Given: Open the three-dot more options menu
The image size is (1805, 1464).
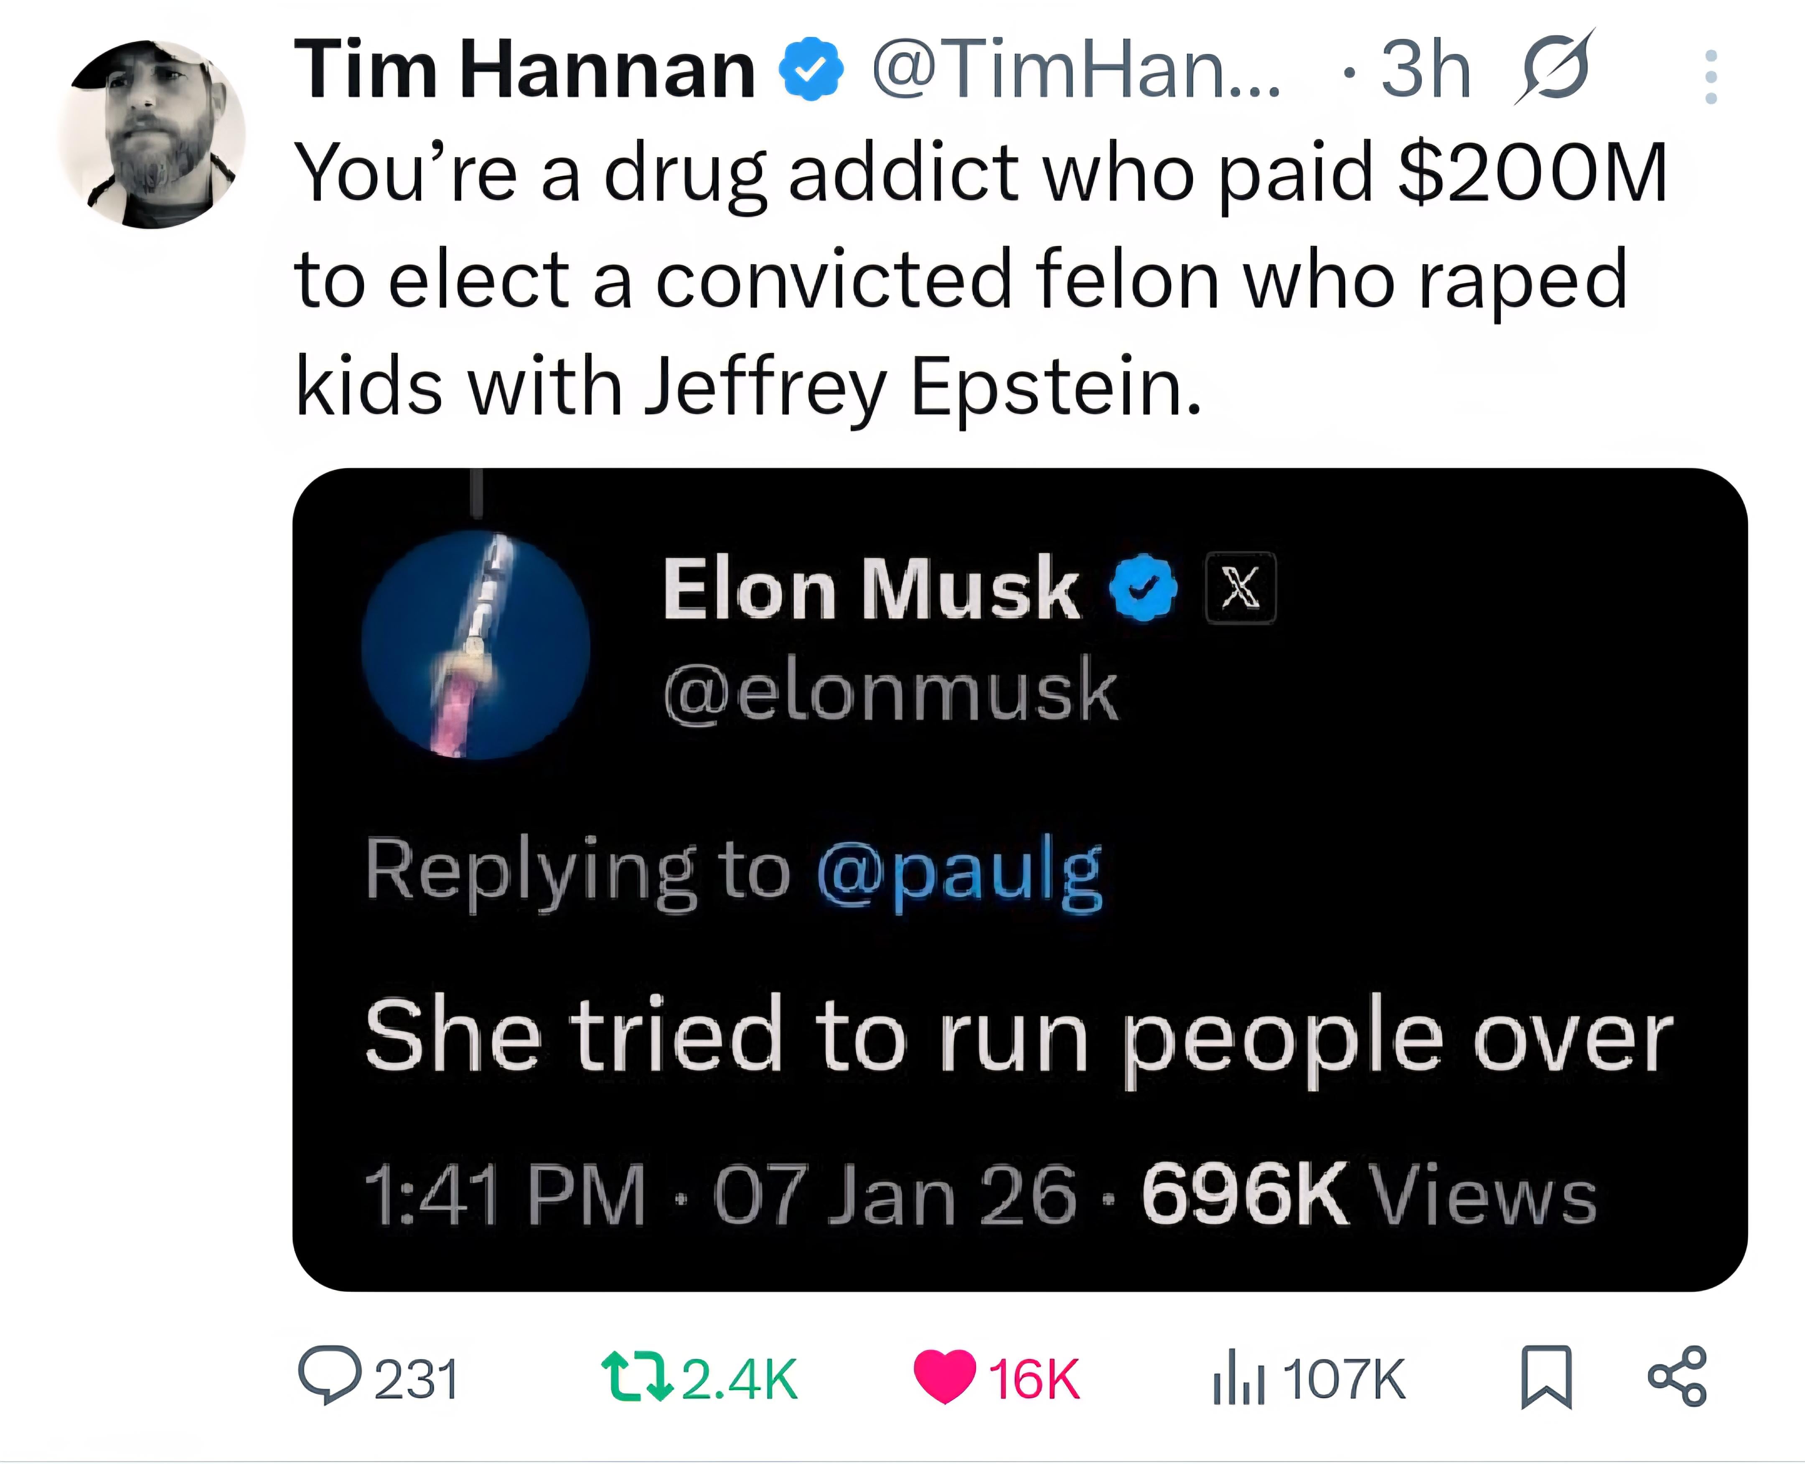Looking at the screenshot, I should [x=1711, y=77].
